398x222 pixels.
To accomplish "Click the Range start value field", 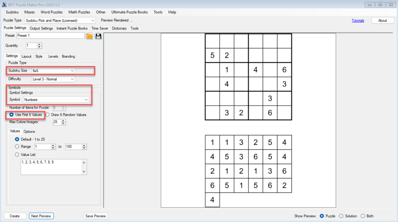I will [x=43, y=146].
